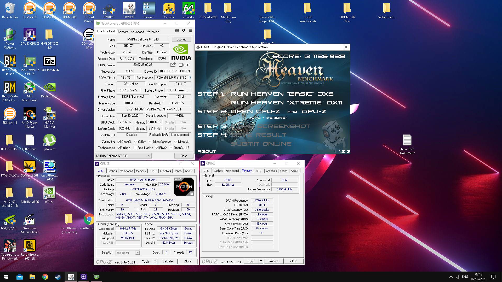Open BenchMate 0.10.7 desktop icon
Image resolution: width=502 pixels, height=282 pixels.
[10, 65]
